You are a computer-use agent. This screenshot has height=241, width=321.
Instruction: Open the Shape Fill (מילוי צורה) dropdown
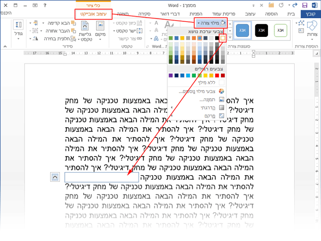[x=211, y=23]
